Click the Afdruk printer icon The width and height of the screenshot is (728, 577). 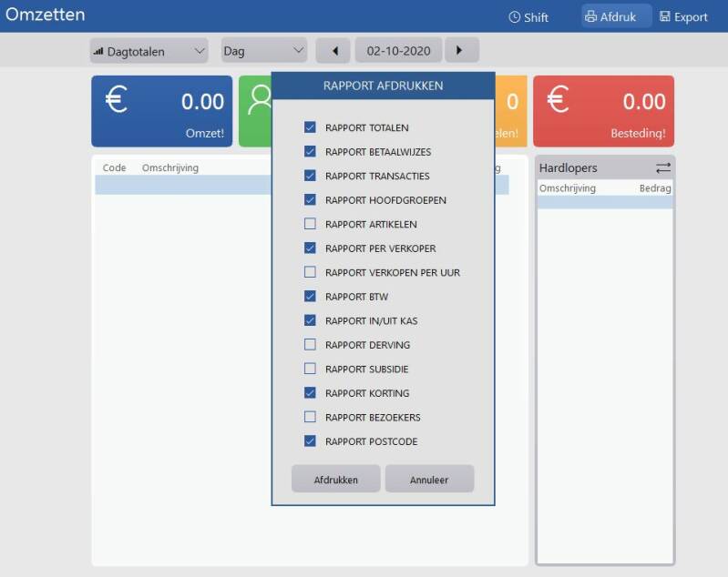pos(590,16)
